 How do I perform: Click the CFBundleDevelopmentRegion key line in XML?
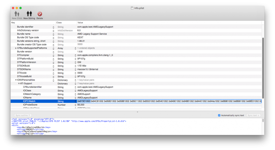37,131
